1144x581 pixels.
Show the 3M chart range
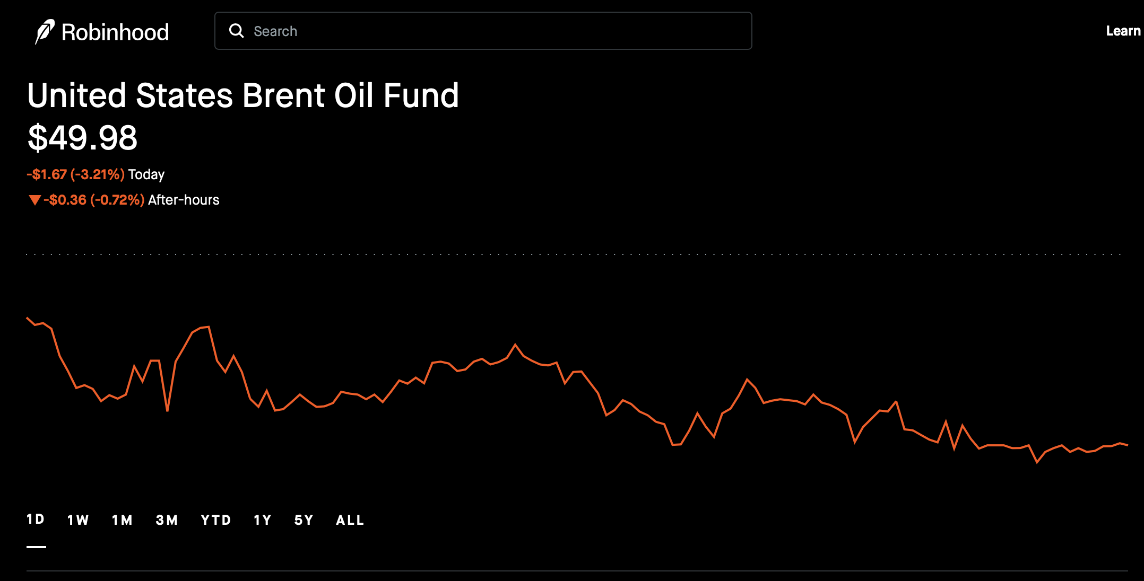(167, 520)
